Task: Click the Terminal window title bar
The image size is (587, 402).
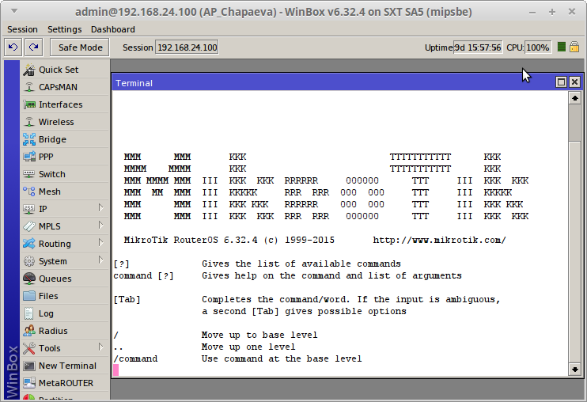Action: pos(332,83)
